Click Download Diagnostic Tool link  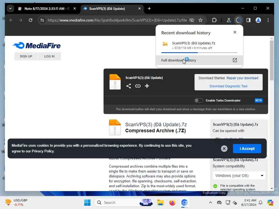[x=229, y=86]
